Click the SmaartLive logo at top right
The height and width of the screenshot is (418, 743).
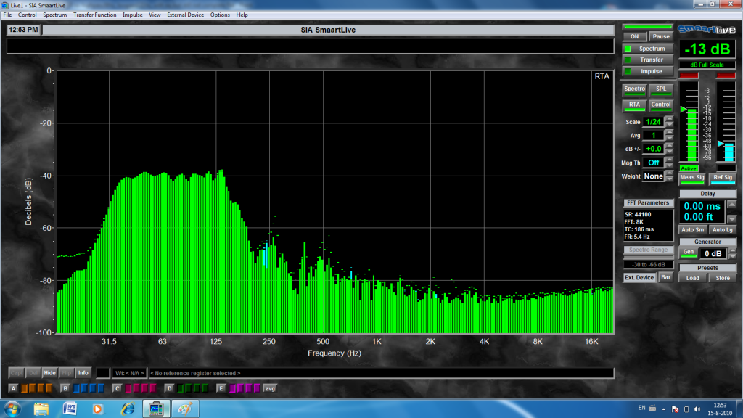pyautogui.click(x=706, y=29)
